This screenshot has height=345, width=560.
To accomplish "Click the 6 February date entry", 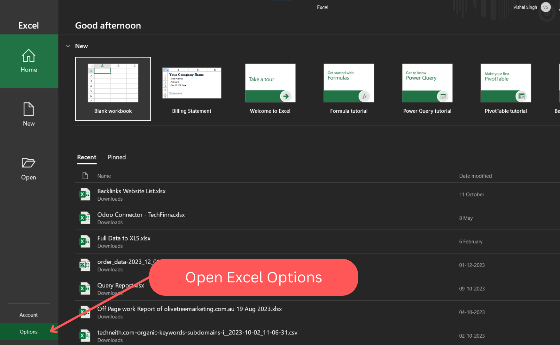I will [x=471, y=242].
